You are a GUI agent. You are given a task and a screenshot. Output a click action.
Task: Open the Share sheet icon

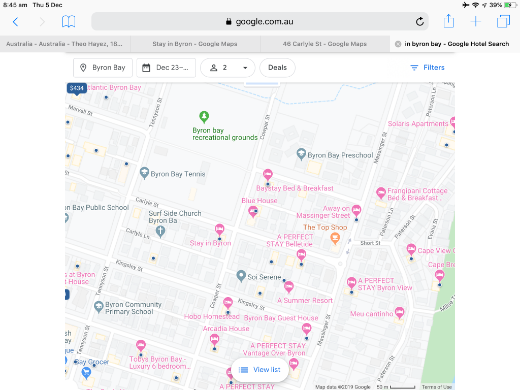(448, 21)
